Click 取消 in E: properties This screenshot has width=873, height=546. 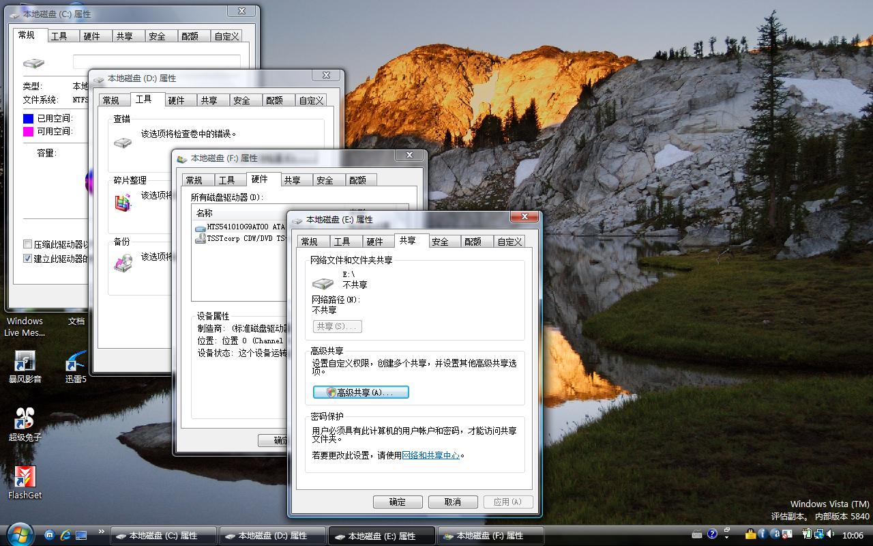[x=453, y=502]
